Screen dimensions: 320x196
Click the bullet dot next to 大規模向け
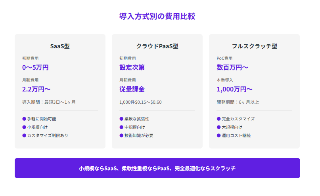pyautogui.click(x=218, y=127)
